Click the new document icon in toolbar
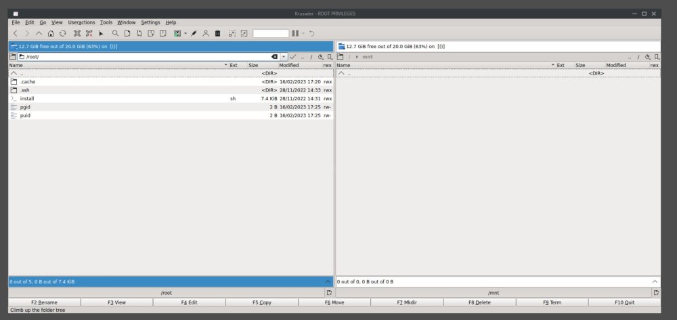Image resolution: width=677 pixels, height=320 pixels. click(x=127, y=33)
